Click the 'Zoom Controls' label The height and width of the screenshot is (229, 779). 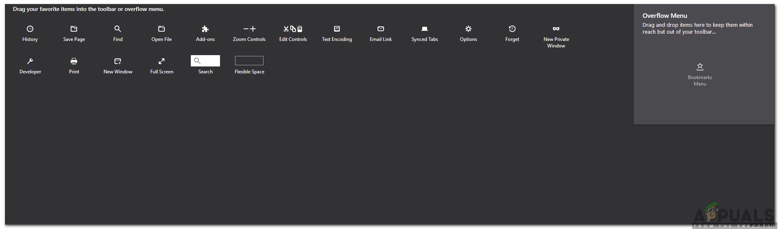pos(249,39)
